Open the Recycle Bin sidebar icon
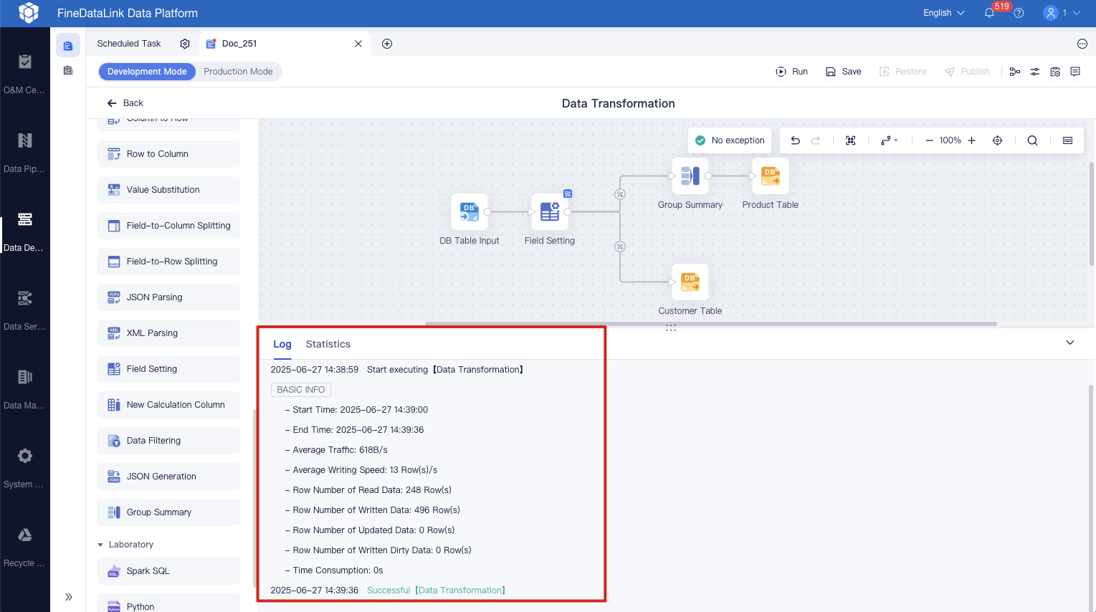 point(24,535)
